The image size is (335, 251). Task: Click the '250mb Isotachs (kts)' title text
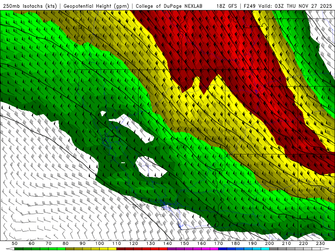[x=30, y=6]
